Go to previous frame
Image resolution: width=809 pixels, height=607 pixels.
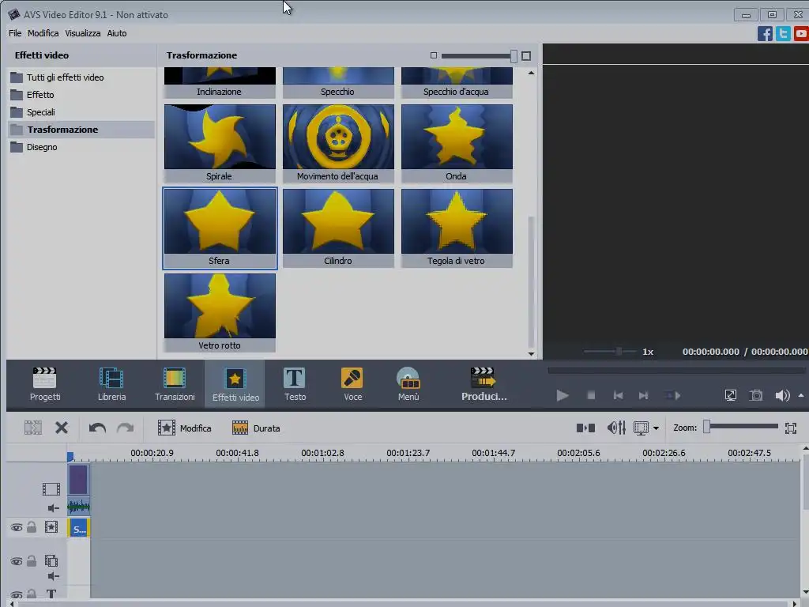(x=618, y=395)
